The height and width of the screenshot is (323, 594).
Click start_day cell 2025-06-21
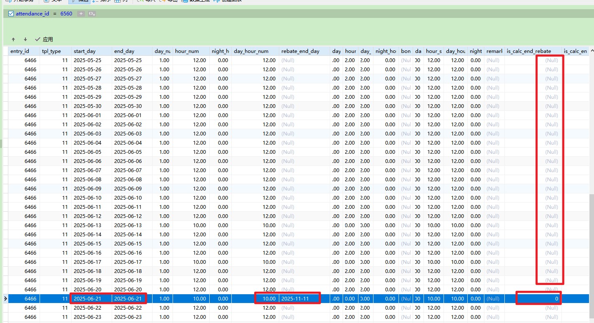(x=92, y=298)
